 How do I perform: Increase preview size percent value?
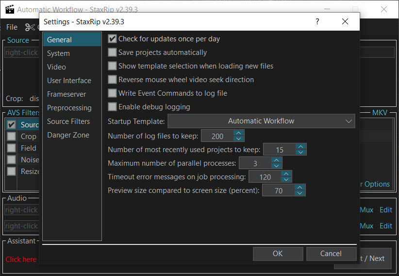tap(300, 187)
